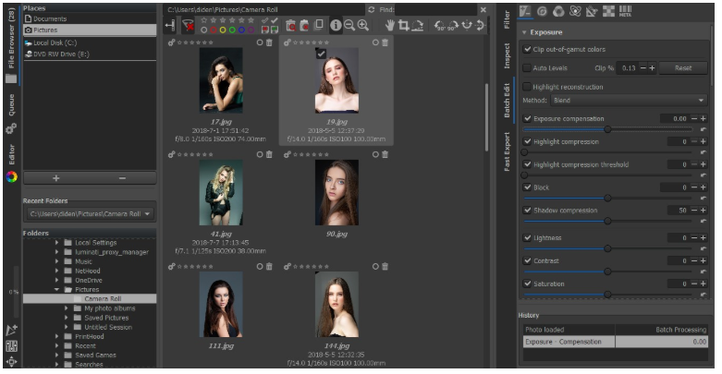Enable the Auto Levels checkbox

pos(527,68)
